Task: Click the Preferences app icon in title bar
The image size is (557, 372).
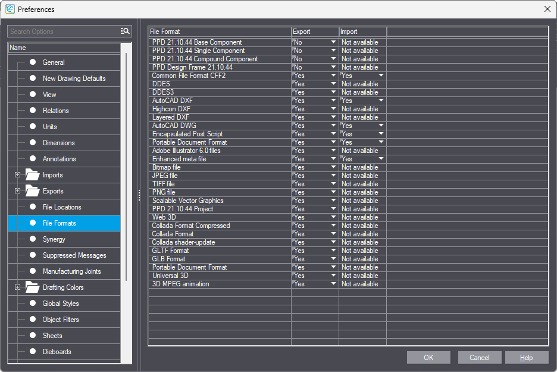Action: point(10,10)
